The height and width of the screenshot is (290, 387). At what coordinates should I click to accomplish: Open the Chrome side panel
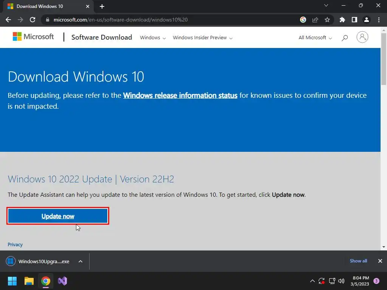coord(354,20)
